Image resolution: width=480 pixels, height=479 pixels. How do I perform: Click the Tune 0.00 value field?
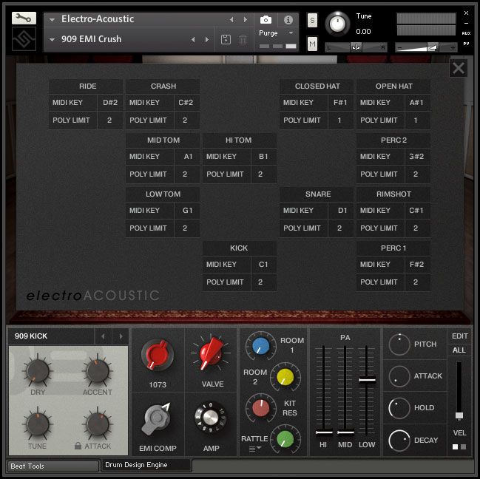pyautogui.click(x=363, y=32)
